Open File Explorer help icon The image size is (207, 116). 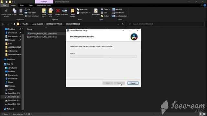(205, 5)
